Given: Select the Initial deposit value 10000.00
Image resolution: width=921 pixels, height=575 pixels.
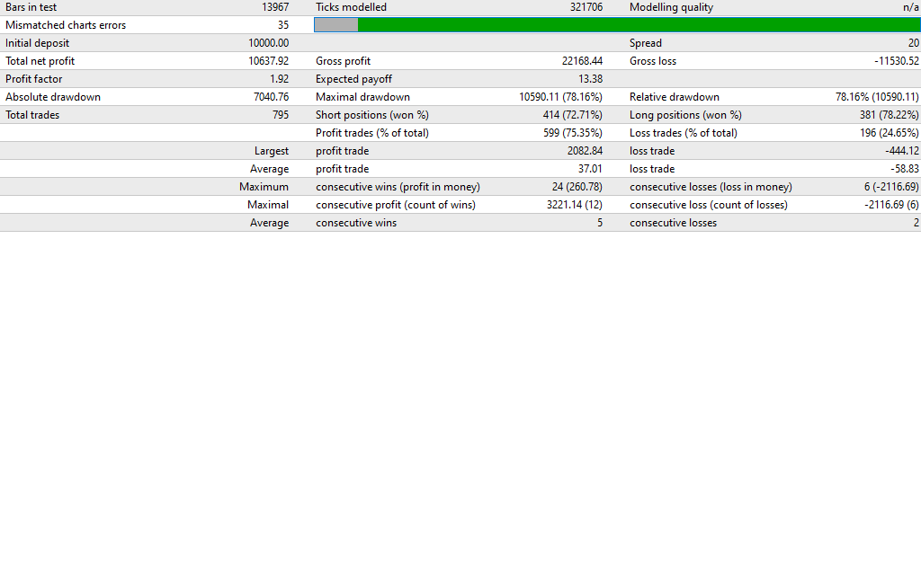Looking at the screenshot, I should [x=268, y=43].
